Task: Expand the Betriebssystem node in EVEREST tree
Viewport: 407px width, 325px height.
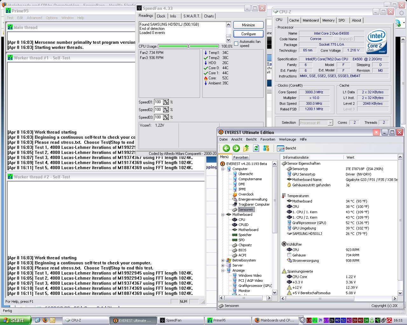Action: pyautogui.click(x=223, y=260)
